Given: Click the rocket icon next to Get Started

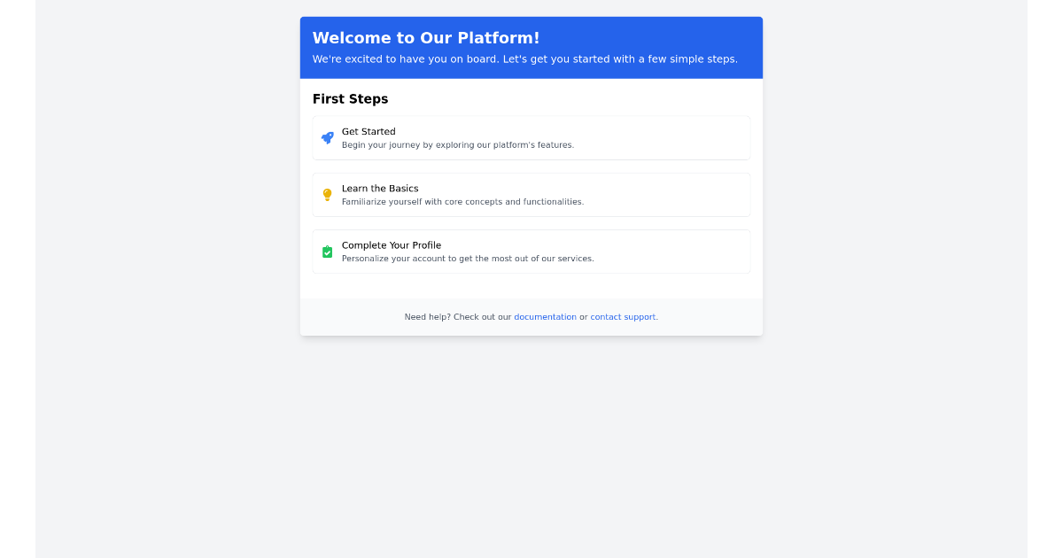Looking at the screenshot, I should point(327,137).
